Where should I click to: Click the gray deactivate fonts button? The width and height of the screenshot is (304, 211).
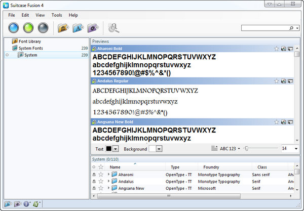[44, 27]
